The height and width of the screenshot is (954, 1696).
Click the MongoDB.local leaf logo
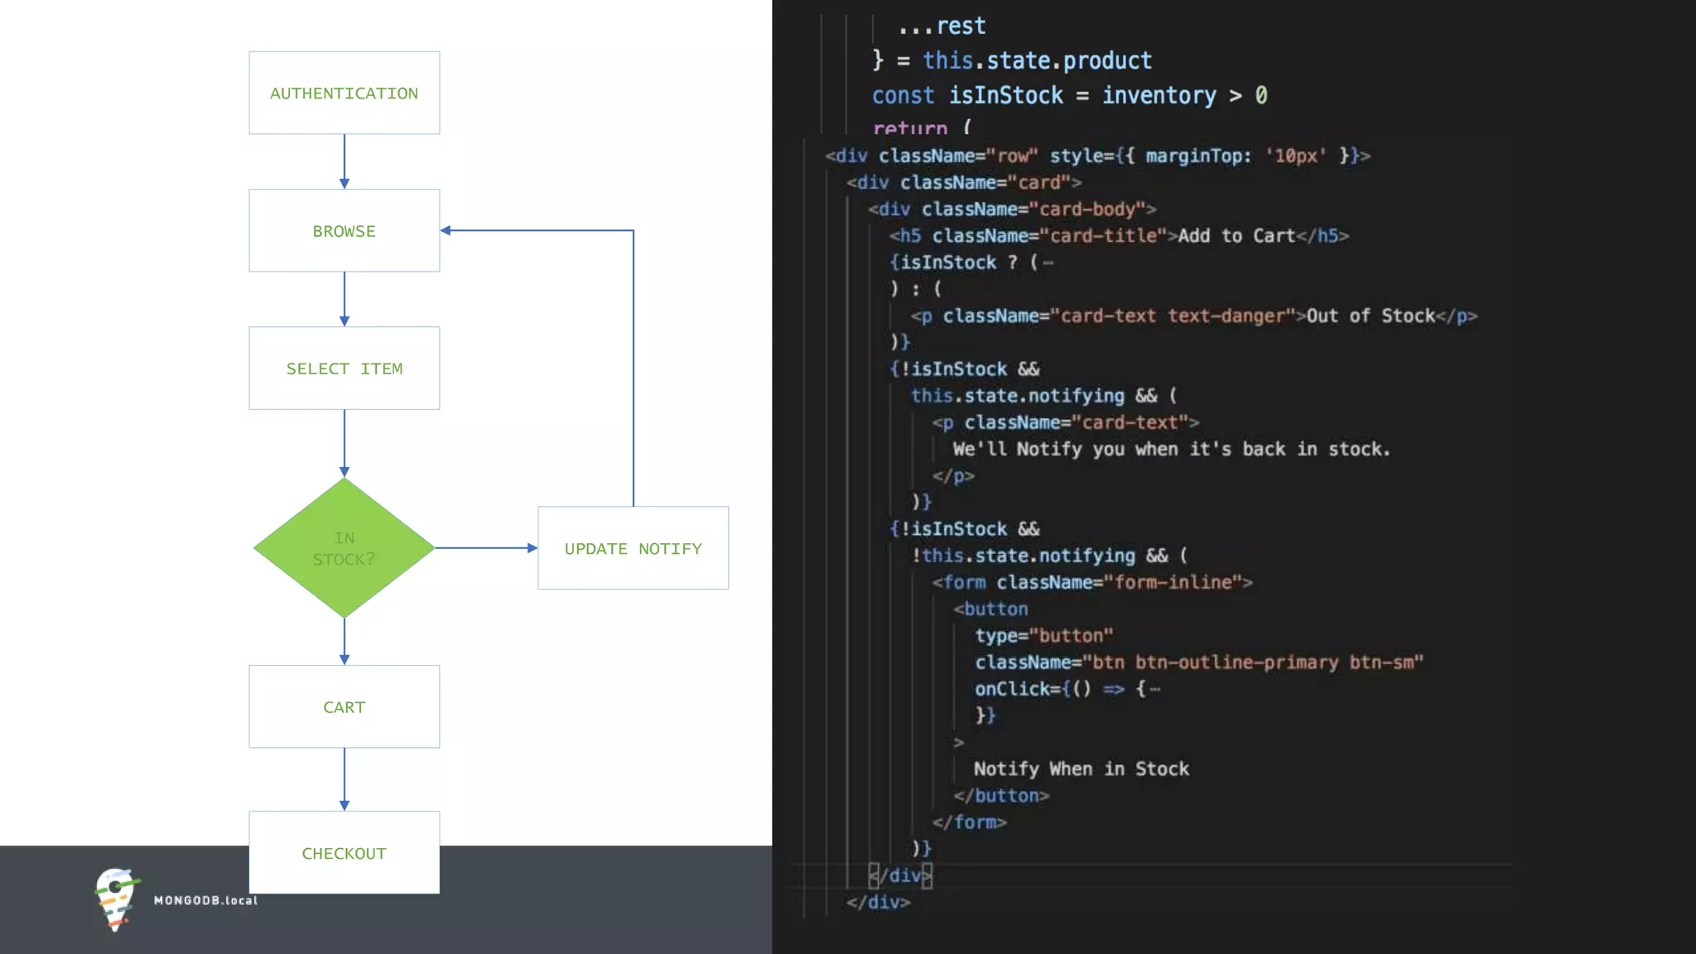[115, 899]
